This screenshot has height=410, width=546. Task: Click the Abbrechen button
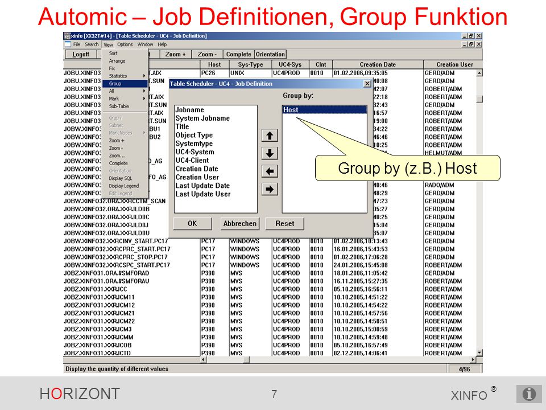[240, 223]
